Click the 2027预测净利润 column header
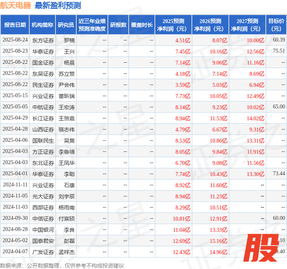The width and height of the screenshot is (287, 269). coord(247,25)
